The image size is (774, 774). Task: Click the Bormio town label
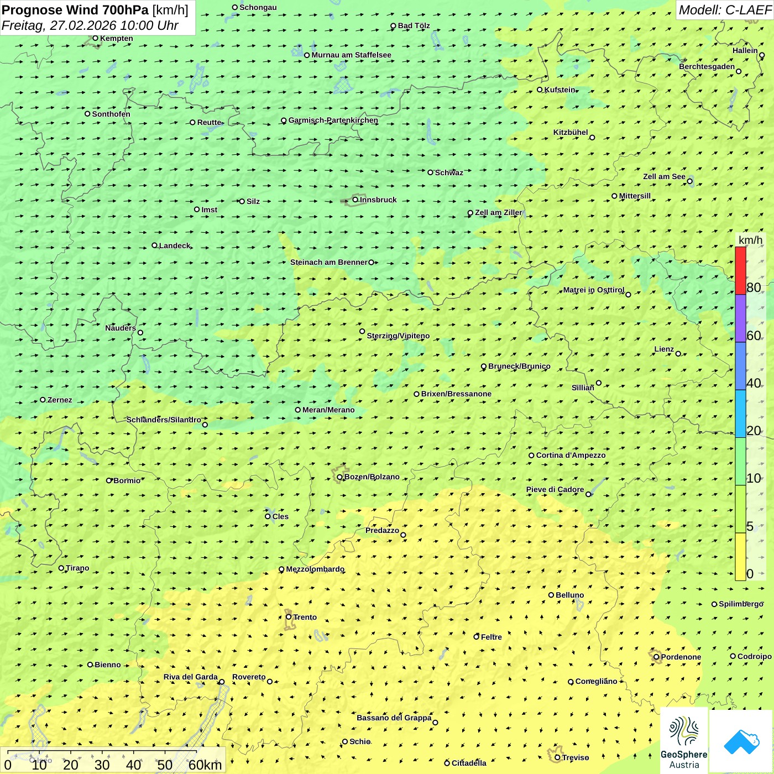(x=127, y=480)
